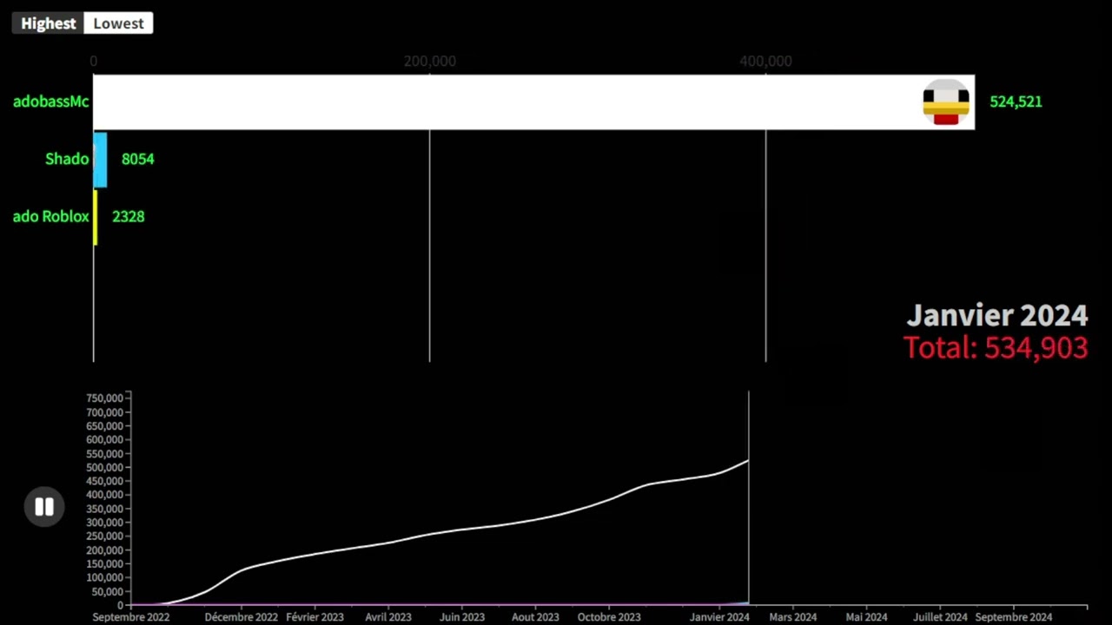
Task: Click the 400,000 axis label on bar chart
Action: click(765, 61)
